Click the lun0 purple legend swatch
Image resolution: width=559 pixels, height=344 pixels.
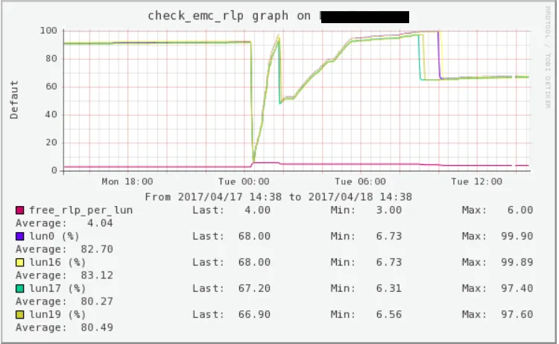pyautogui.click(x=20, y=236)
